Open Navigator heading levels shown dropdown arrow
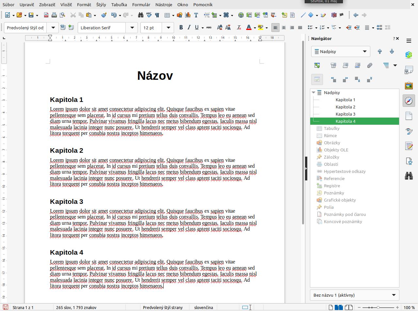The height and width of the screenshot is (311, 418). (x=395, y=65)
